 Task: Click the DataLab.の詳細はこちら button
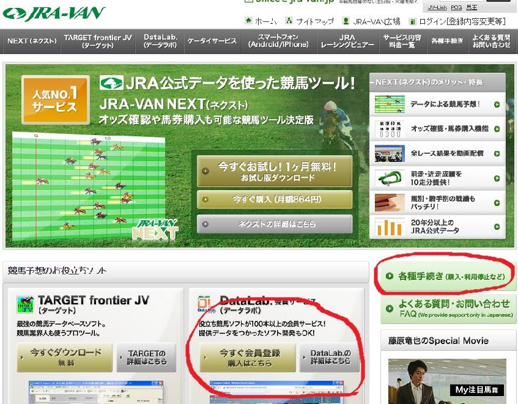click(329, 358)
